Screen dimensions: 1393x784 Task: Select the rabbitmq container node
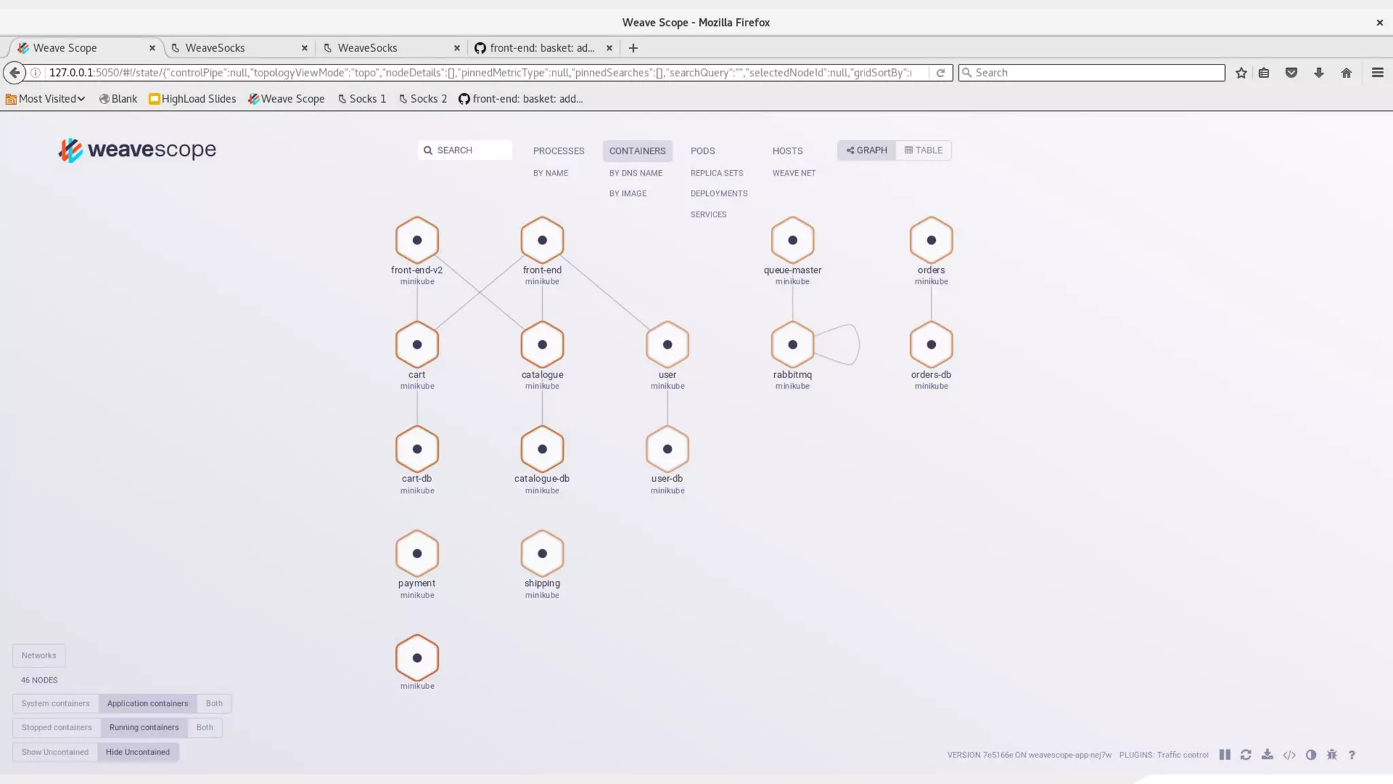tap(792, 345)
